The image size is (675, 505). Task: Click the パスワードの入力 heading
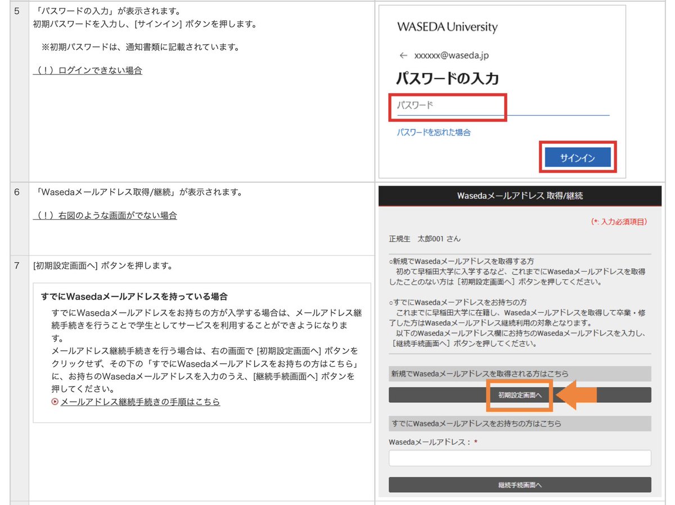448,78
